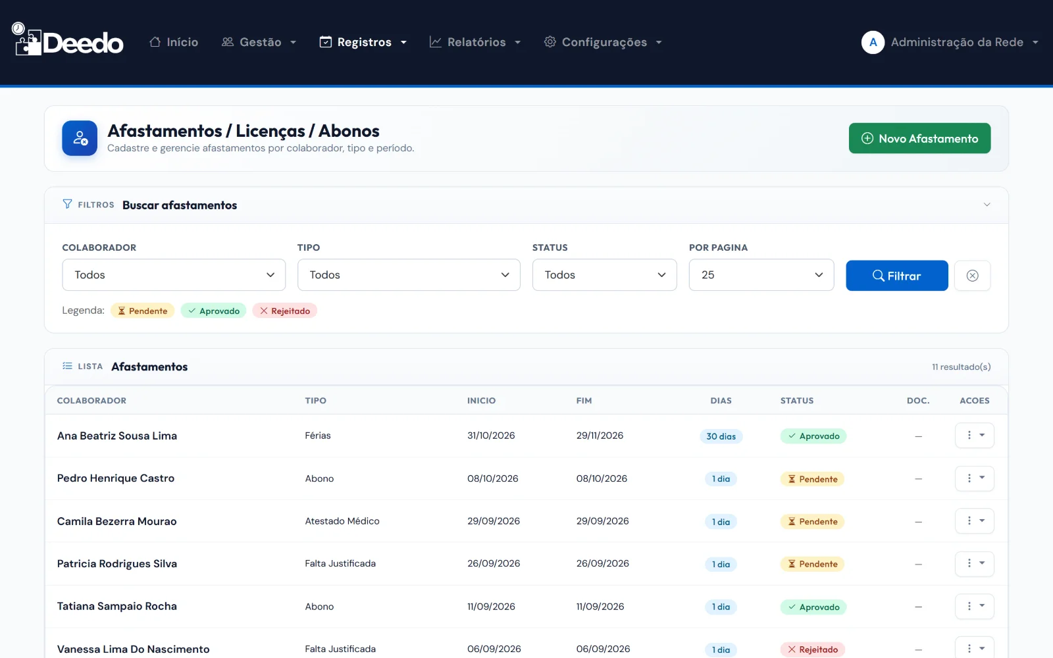Click the Rejeitado legend badge
Viewport: 1053px width, 658px height.
coord(285,311)
